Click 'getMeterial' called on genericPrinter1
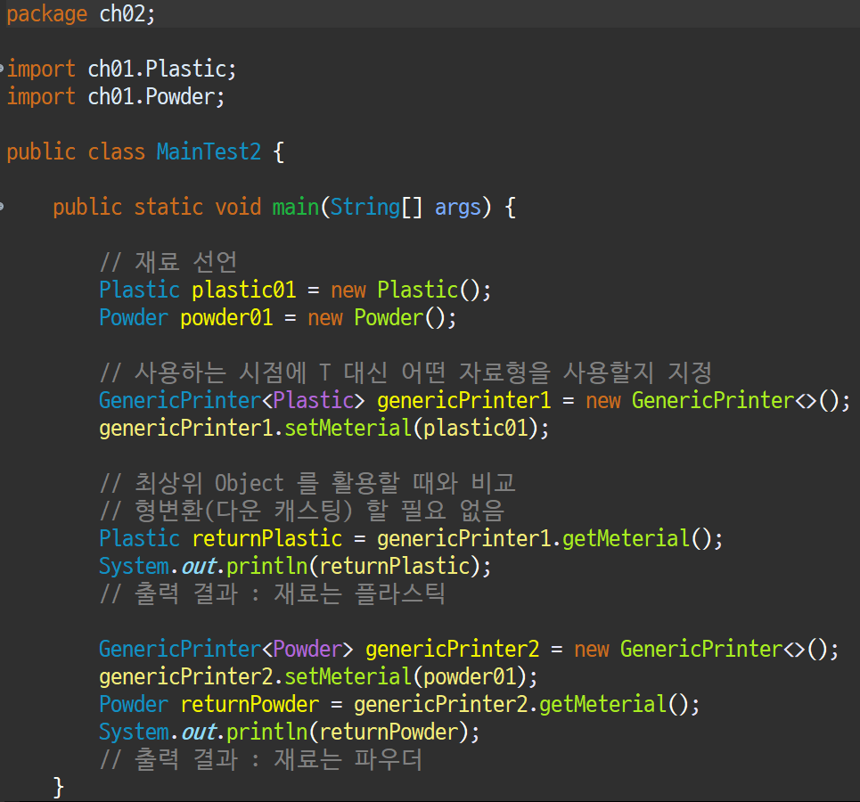Viewport: 860px width, 802px height. (626, 538)
